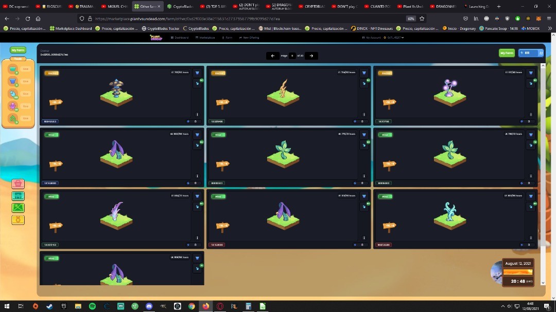This screenshot has width=556, height=312.
Task: Open Dashboard in top navigation
Action: tap(180, 38)
